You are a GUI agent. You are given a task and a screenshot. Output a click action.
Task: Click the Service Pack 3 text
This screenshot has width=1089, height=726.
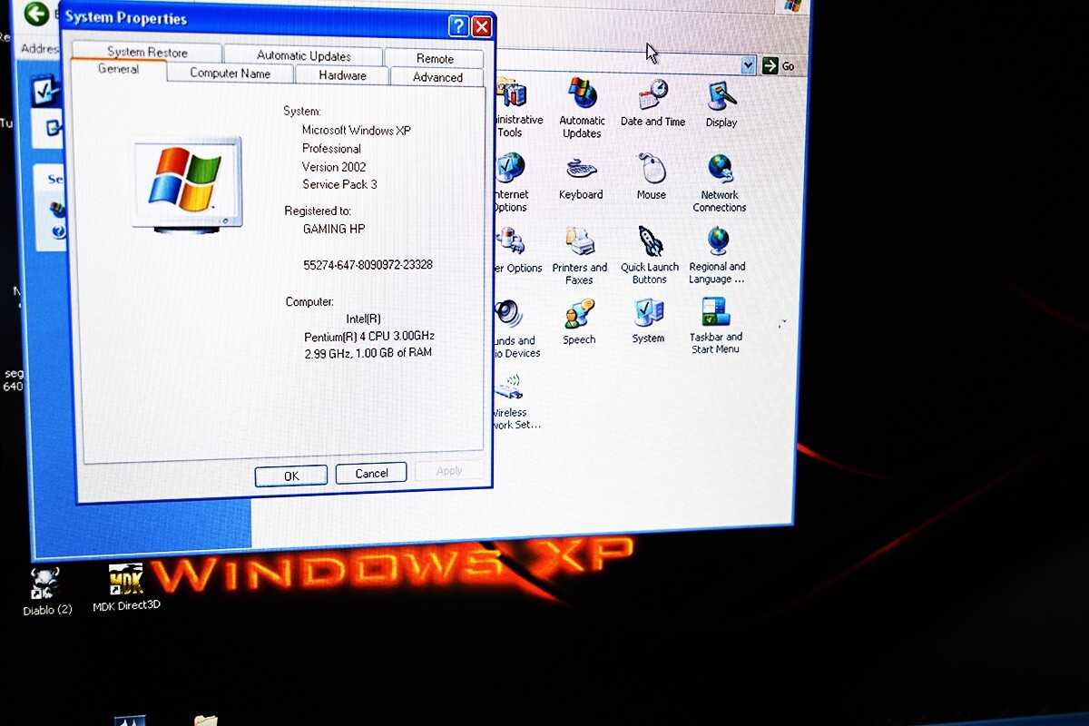pyautogui.click(x=339, y=184)
